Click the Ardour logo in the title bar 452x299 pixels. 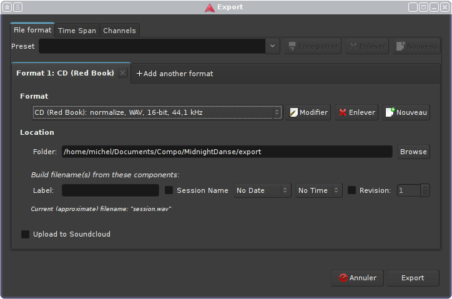210,7
